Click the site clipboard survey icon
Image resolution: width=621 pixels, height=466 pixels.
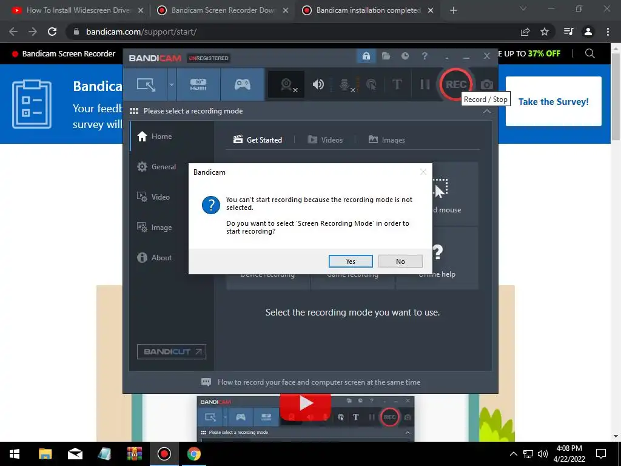click(x=32, y=104)
